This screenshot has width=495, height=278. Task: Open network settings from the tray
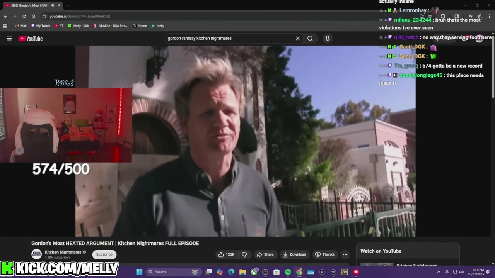point(455,272)
